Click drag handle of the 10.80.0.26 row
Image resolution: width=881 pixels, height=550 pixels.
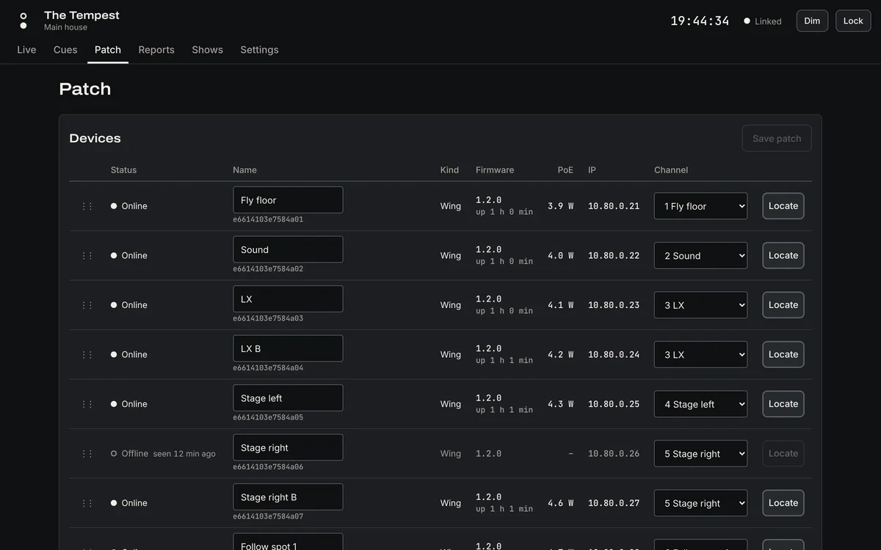click(x=87, y=454)
